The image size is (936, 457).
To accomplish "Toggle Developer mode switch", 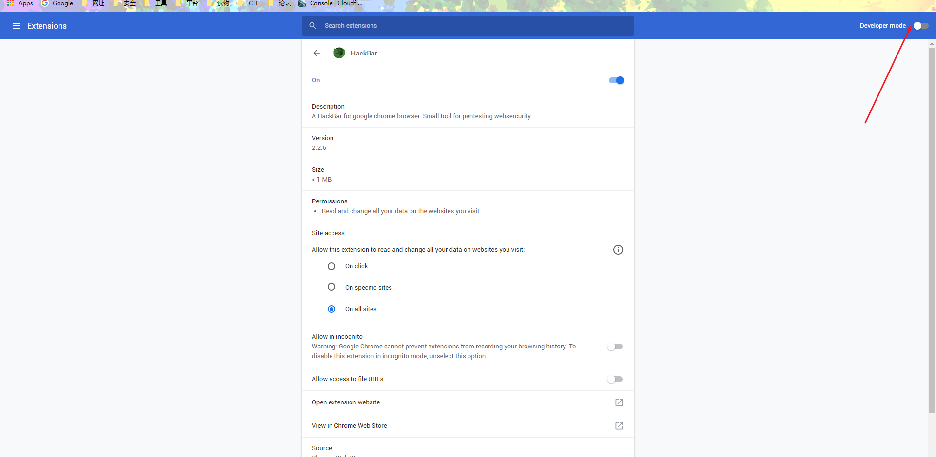I will pyautogui.click(x=921, y=26).
